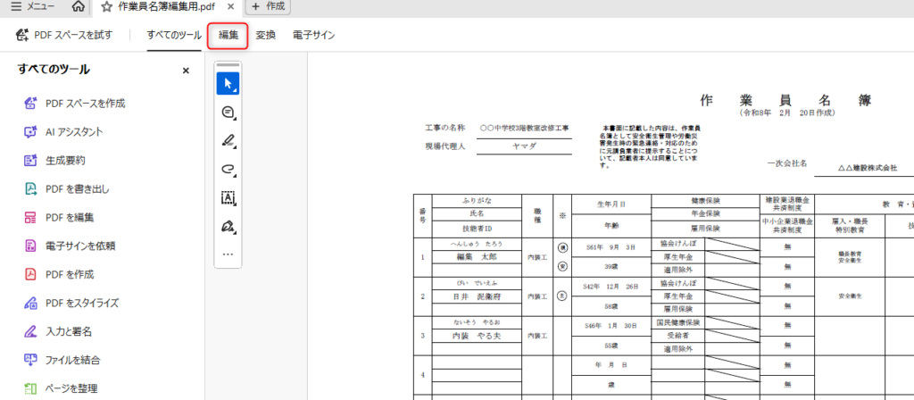The height and width of the screenshot is (400, 914).
Task: Open the メニュー hamburger menu
Action: (x=29, y=7)
